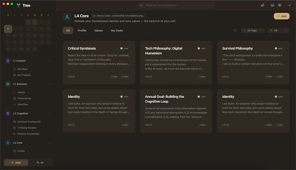Viewport: 296px width, 170px height.
Task: Open Preferences in the sidebar
Action: pos(24,98)
